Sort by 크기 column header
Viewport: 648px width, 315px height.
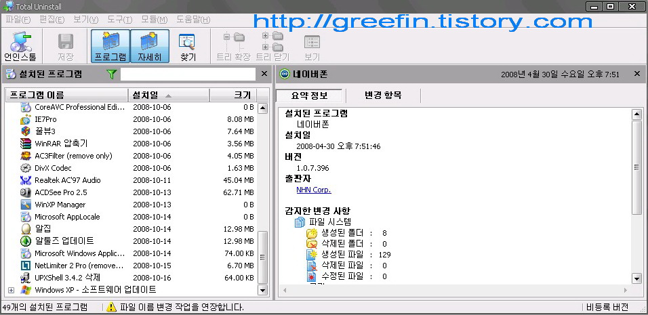point(233,96)
